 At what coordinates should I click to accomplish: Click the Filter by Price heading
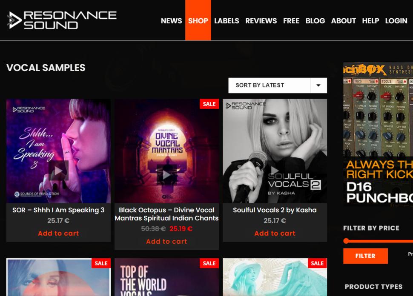pos(371,228)
